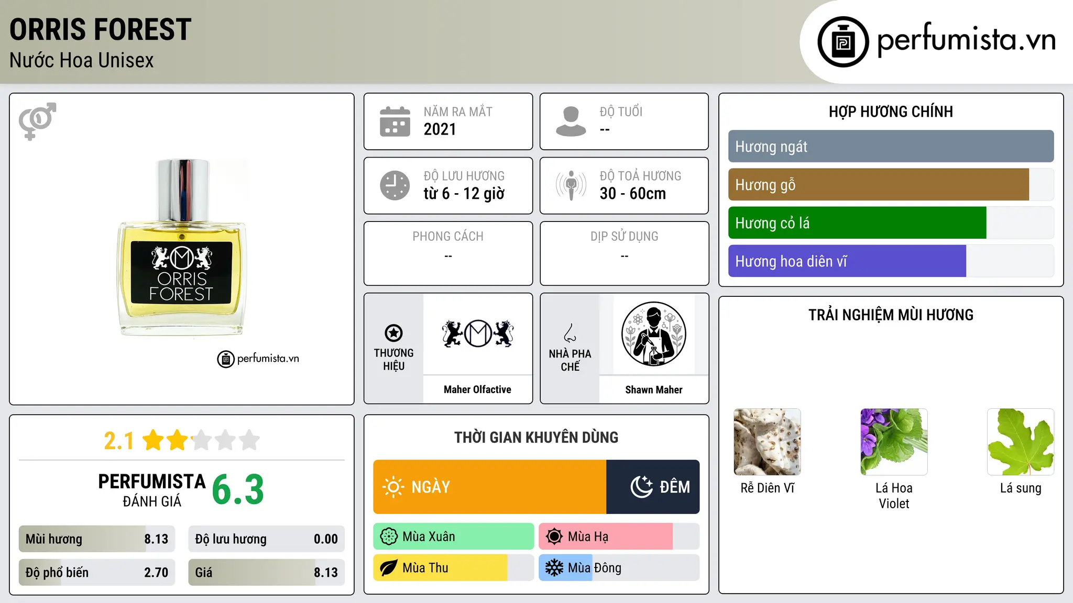Select the Lá Hoa Violet note image
Screen dimensions: 1073x603
point(894,442)
